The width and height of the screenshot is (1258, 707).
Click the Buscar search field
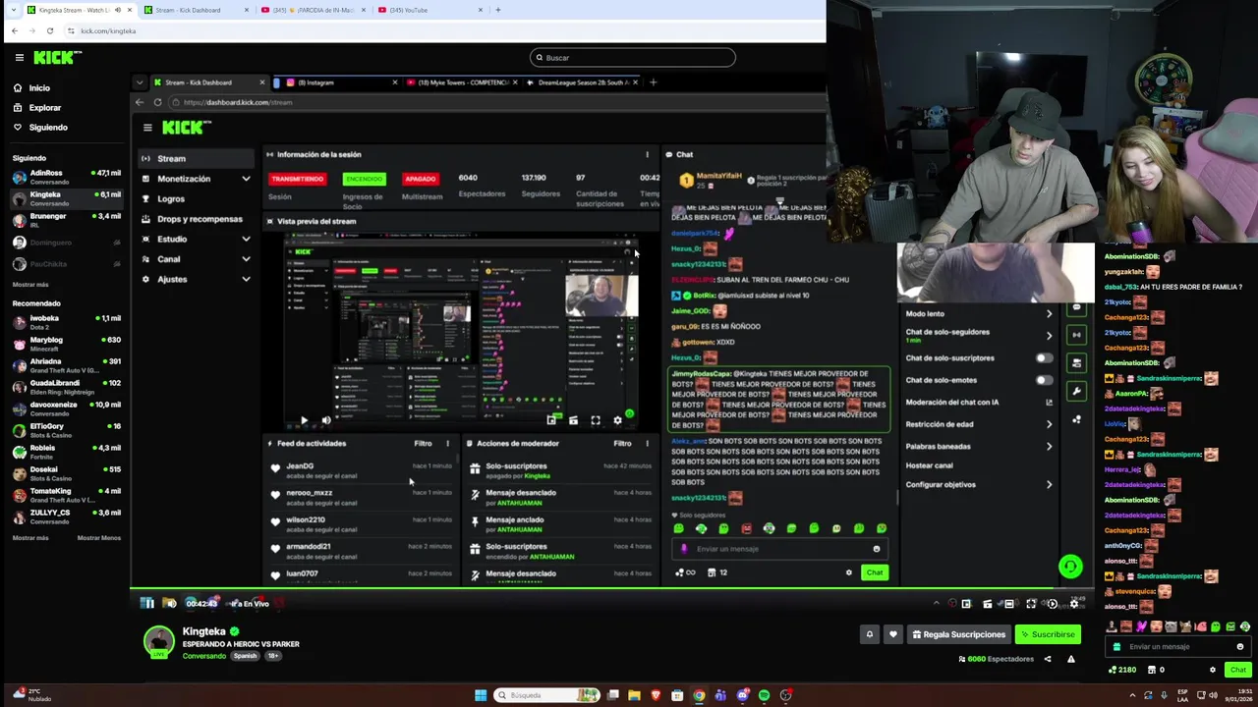632,58
